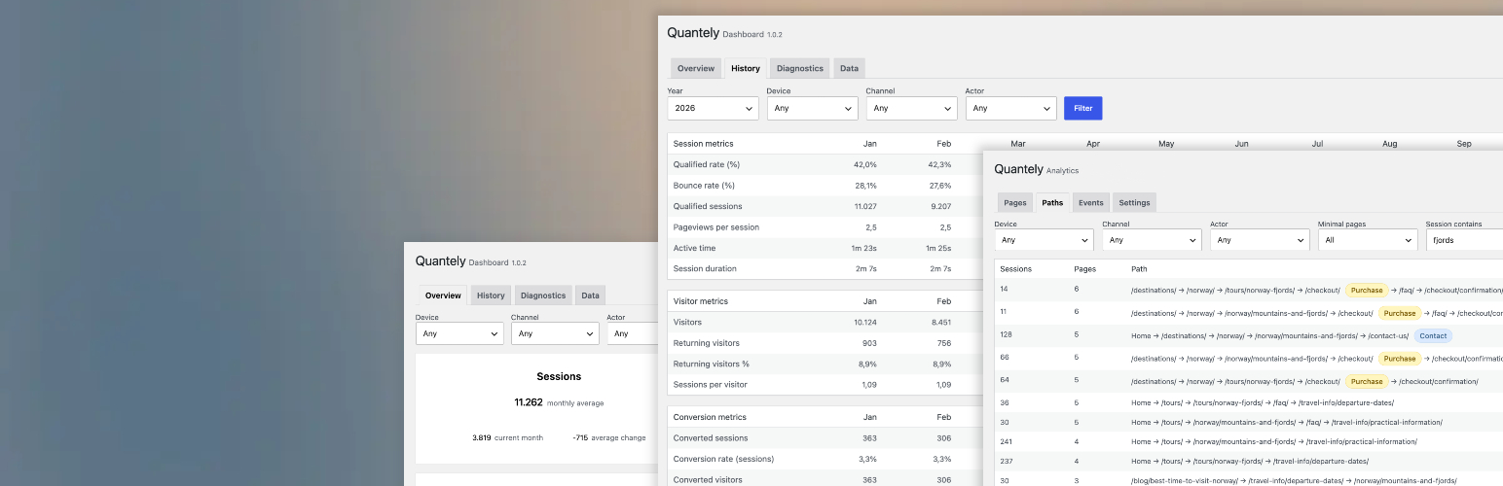Click the 11.262 monthly average figure
Image resolution: width=1503 pixels, height=486 pixels.
(x=529, y=402)
